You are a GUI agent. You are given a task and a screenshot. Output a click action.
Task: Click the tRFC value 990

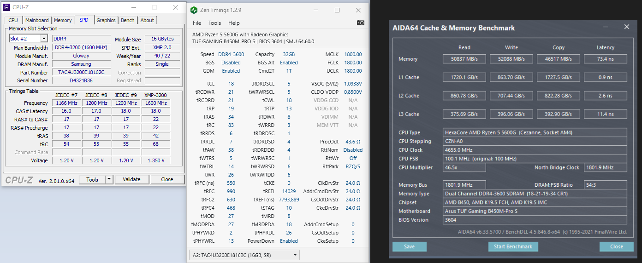(x=231, y=191)
